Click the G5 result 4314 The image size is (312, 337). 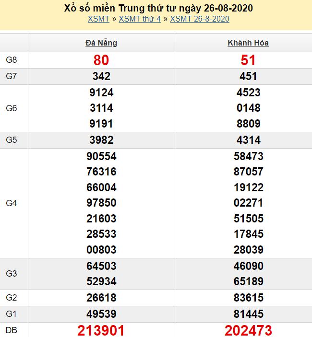click(248, 140)
